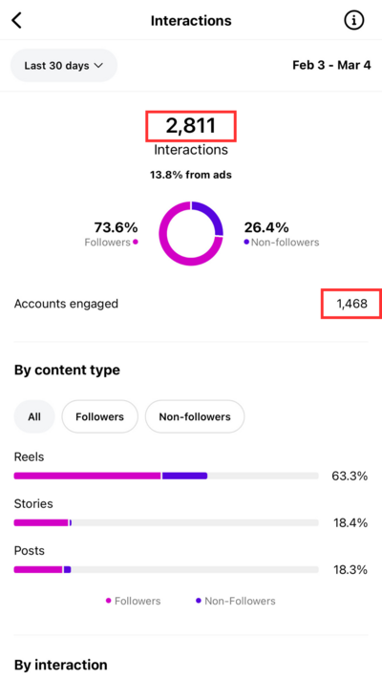Open the info circle icon

(x=354, y=20)
